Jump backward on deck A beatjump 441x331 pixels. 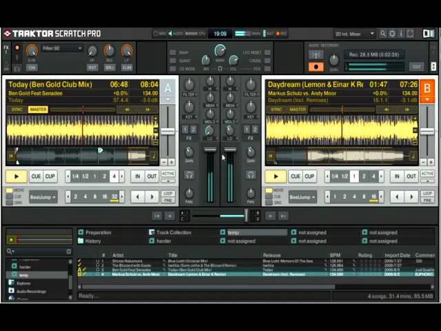coord(138,197)
